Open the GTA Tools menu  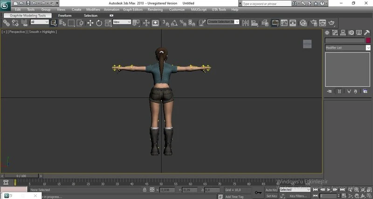coord(219,9)
